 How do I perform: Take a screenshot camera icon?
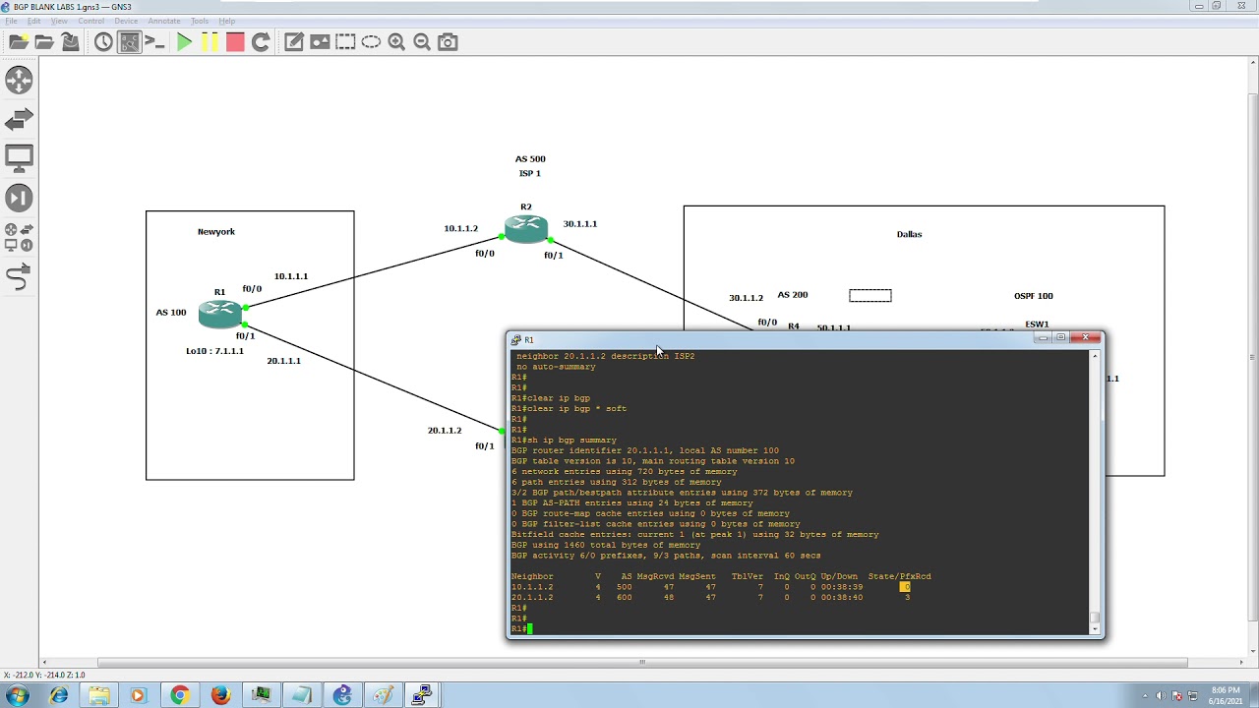tap(448, 41)
